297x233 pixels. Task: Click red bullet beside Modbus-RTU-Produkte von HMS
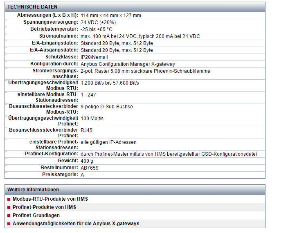(x=9, y=199)
